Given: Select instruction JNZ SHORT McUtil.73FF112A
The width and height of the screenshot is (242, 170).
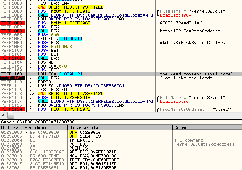Looking at the screenshot, I should 70,94.
